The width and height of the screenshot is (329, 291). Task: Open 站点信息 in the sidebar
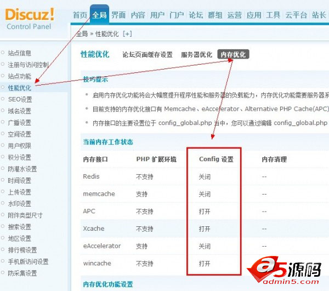click(x=20, y=53)
